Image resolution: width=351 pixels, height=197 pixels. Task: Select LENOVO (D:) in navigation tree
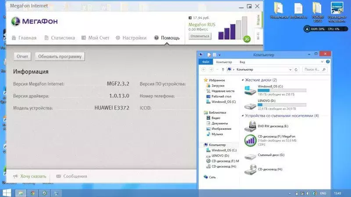tap(218, 156)
